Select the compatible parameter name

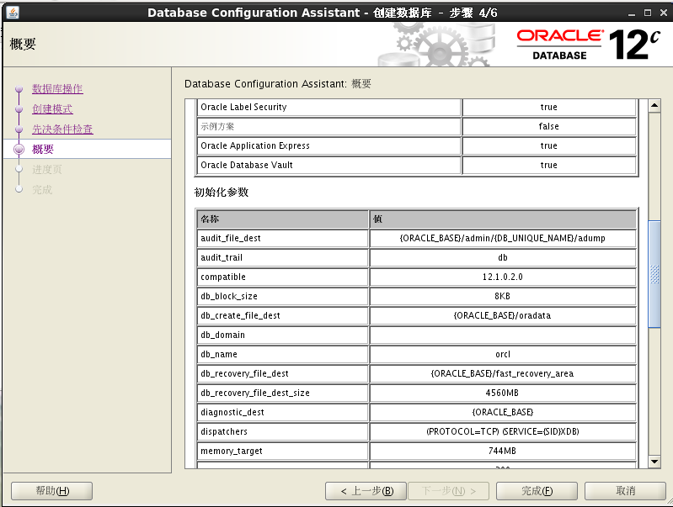pos(282,277)
